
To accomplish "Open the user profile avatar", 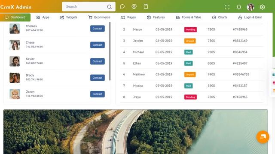I will pyautogui.click(x=251, y=7).
